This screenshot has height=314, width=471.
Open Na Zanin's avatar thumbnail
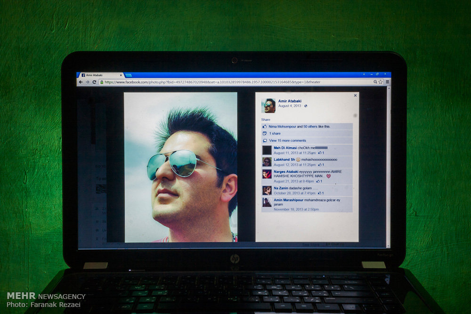pos(267,190)
